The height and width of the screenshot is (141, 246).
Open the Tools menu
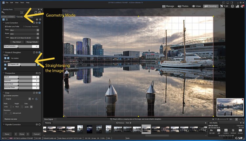click(x=22, y=3)
